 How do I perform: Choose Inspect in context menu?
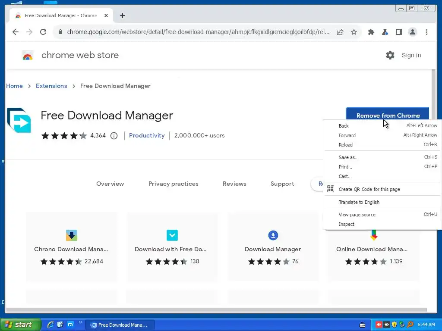[382, 224]
